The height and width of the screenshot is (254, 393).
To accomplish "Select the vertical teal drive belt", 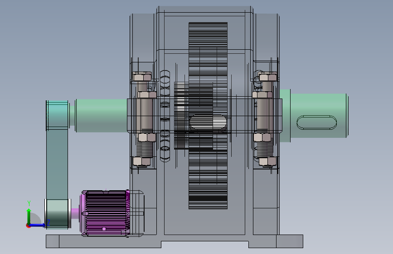I will [57, 164].
